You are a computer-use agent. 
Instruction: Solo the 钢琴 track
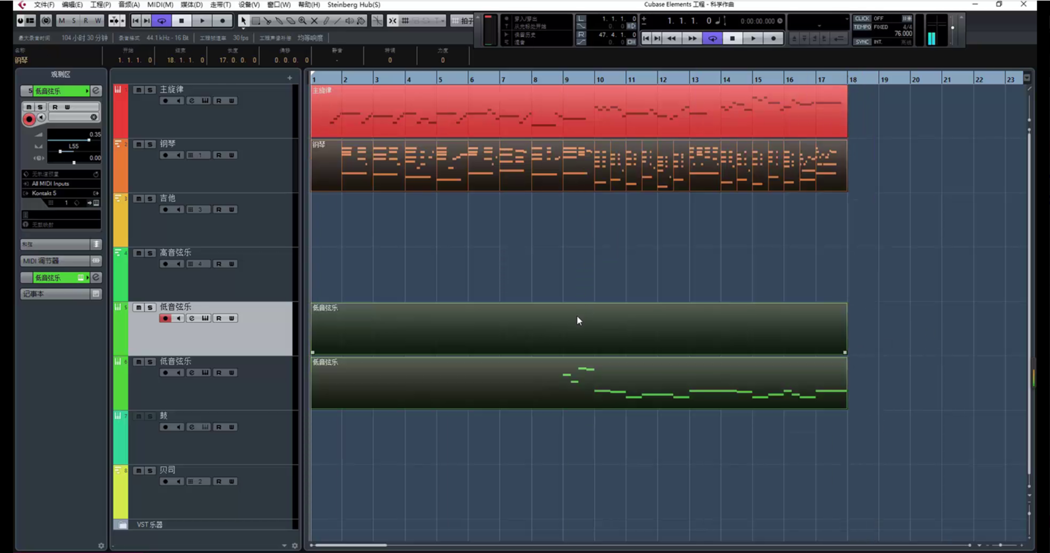(x=150, y=145)
